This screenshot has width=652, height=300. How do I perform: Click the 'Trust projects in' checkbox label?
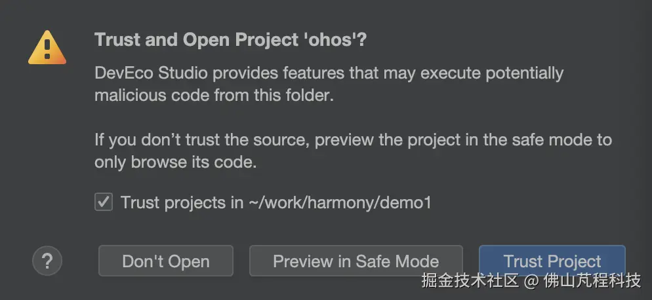(x=182, y=202)
